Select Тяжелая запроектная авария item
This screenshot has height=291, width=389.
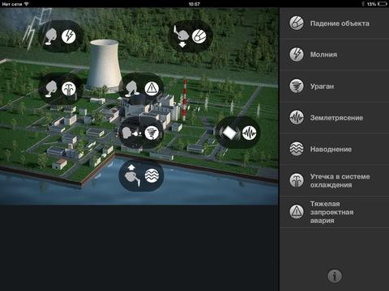(x=334, y=212)
